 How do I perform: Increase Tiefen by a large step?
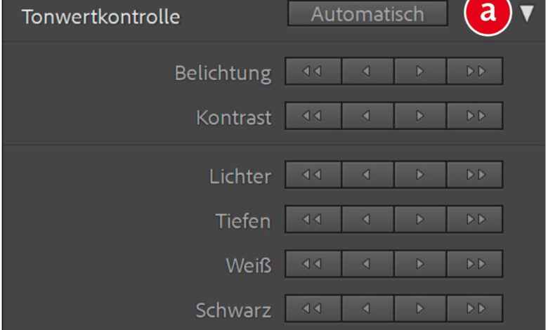(475, 220)
